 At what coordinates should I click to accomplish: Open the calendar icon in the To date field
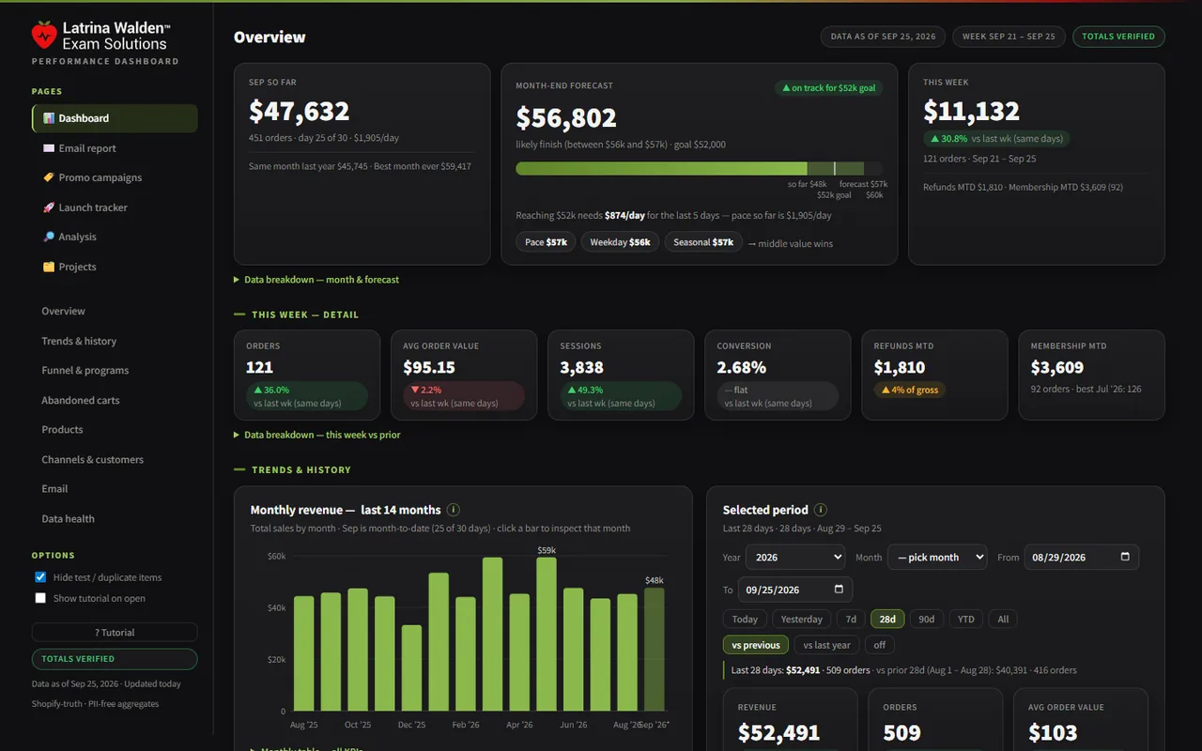(x=839, y=590)
